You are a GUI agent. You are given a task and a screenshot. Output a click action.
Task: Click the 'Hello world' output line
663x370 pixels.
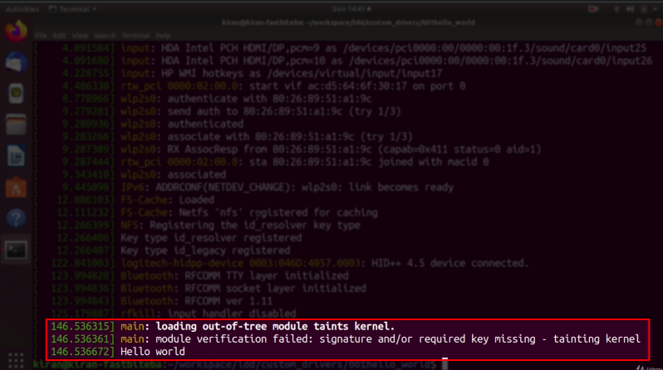click(x=153, y=352)
